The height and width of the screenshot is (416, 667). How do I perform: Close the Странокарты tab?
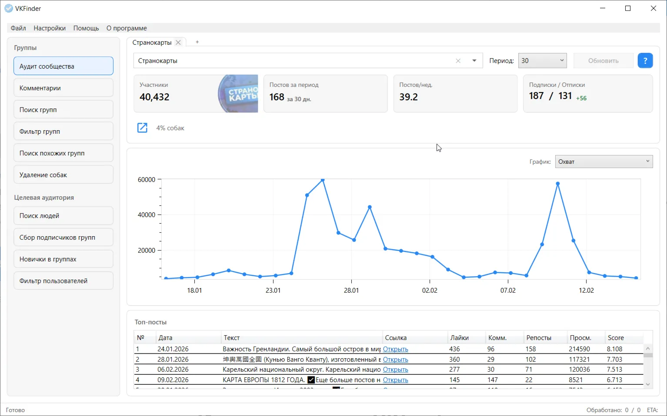pyautogui.click(x=178, y=43)
